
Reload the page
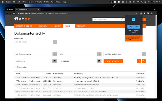14,13
